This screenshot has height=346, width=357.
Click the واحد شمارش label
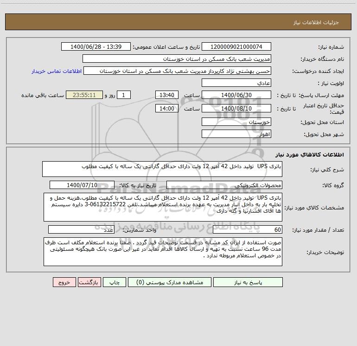click(x=140, y=230)
